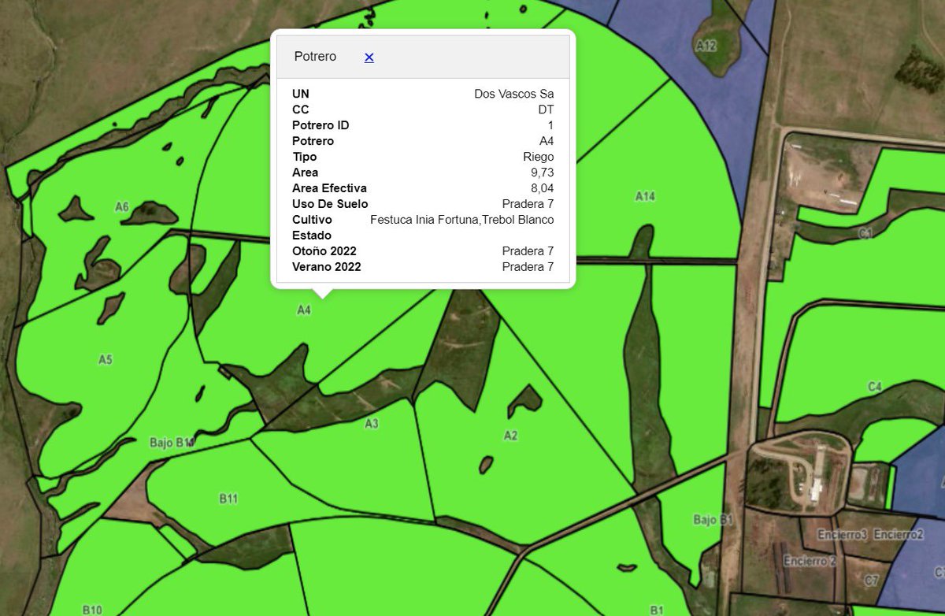Click the 'Estado' field label
Screen dimensions: 945x616
pos(312,236)
